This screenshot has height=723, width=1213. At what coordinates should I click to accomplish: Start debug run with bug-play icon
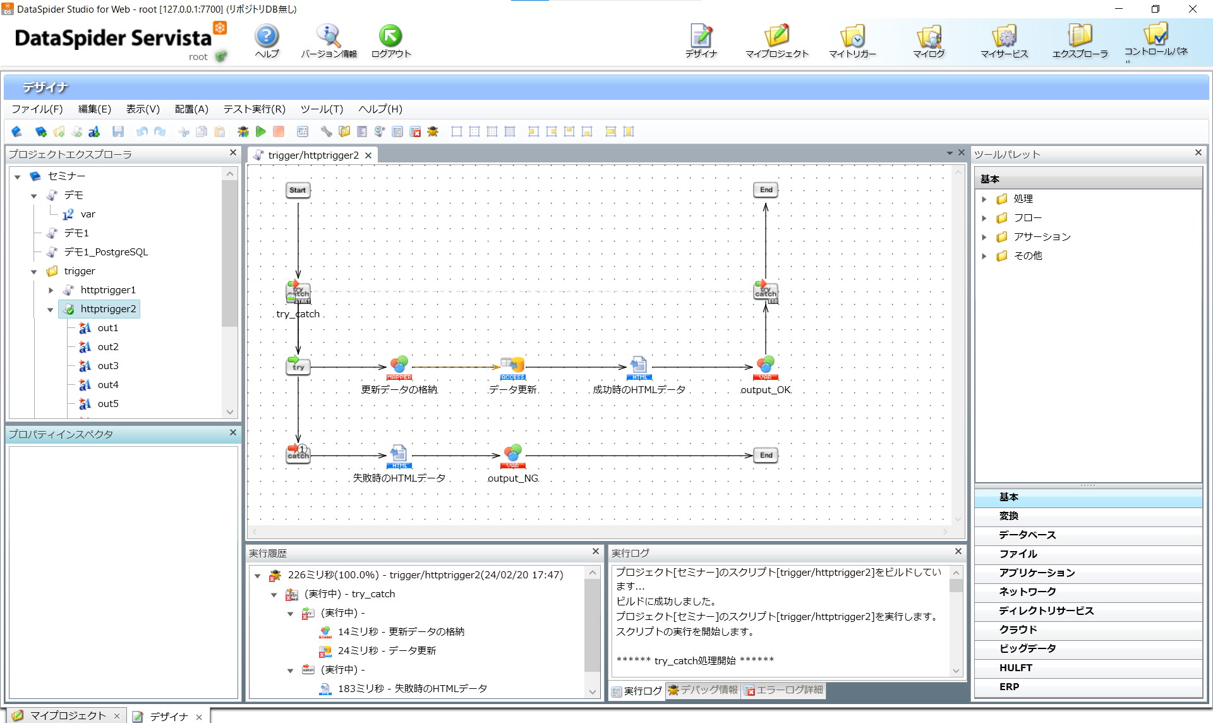243,131
